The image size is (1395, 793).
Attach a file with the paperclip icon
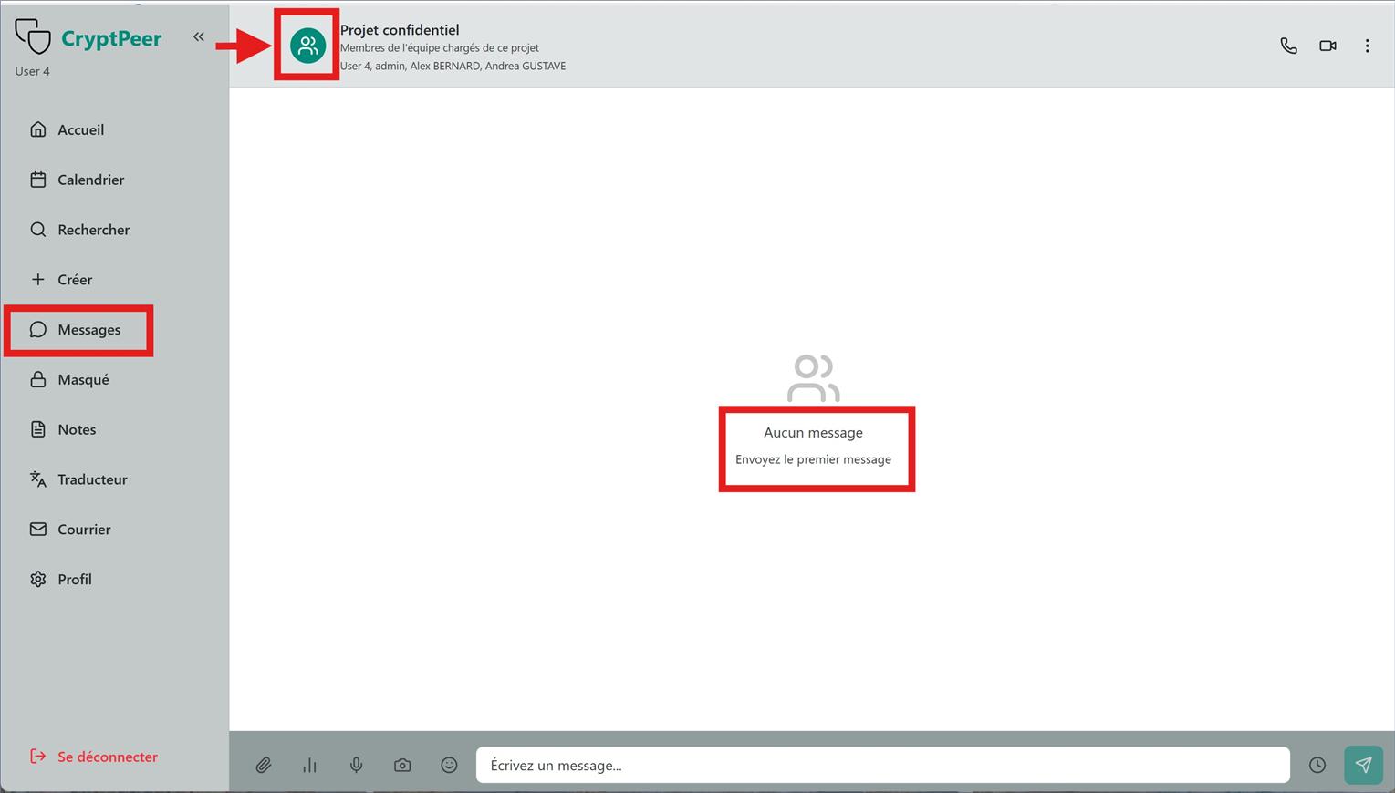click(x=264, y=765)
